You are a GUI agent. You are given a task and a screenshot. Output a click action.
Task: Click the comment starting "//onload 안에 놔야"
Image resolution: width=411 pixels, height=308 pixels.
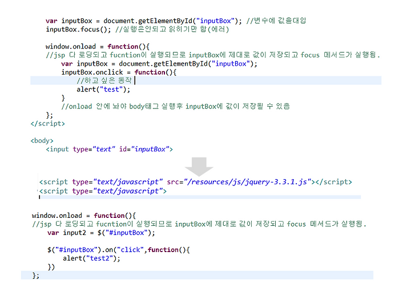pyautogui.click(x=176, y=106)
